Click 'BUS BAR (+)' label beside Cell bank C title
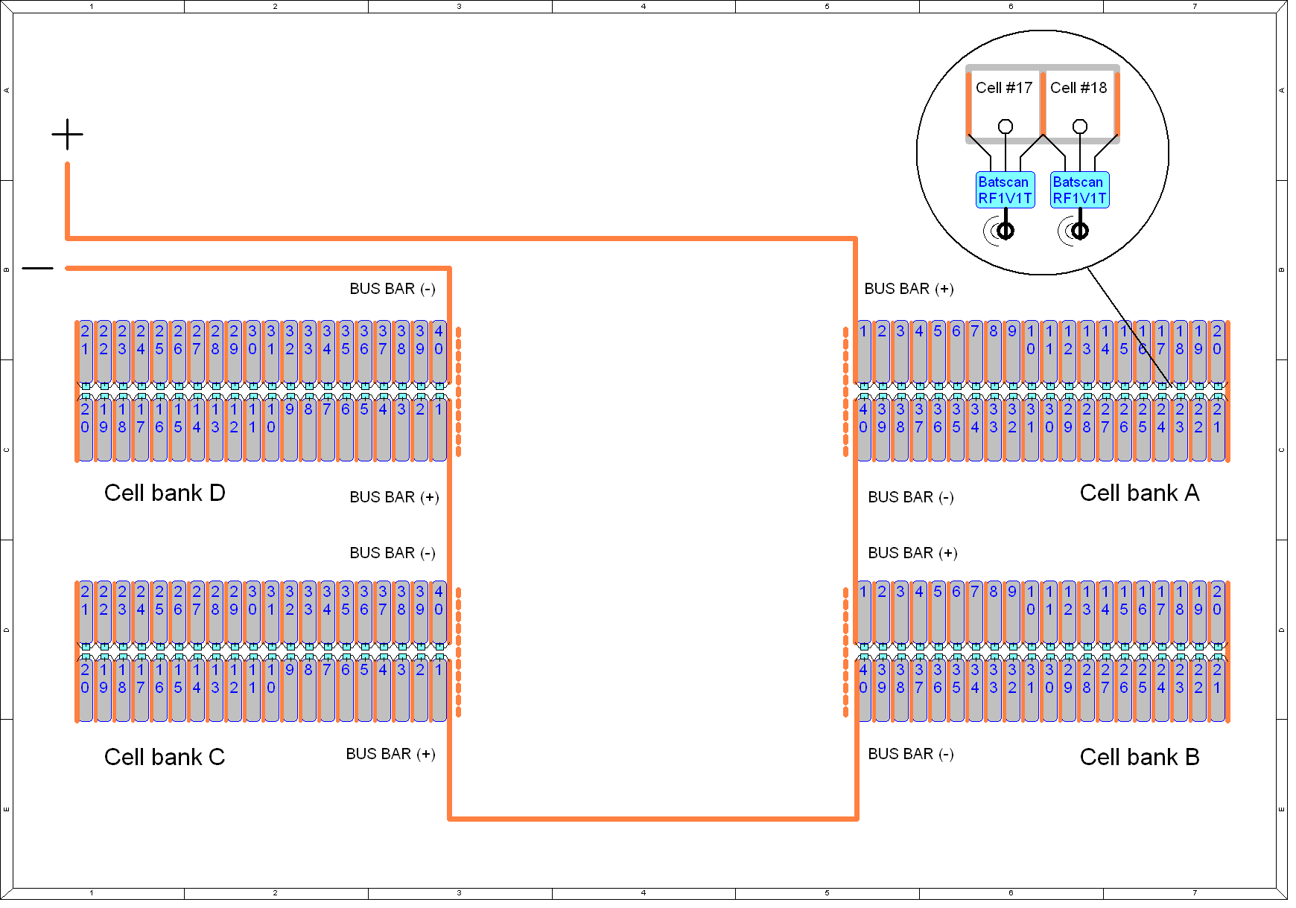 click(390, 754)
